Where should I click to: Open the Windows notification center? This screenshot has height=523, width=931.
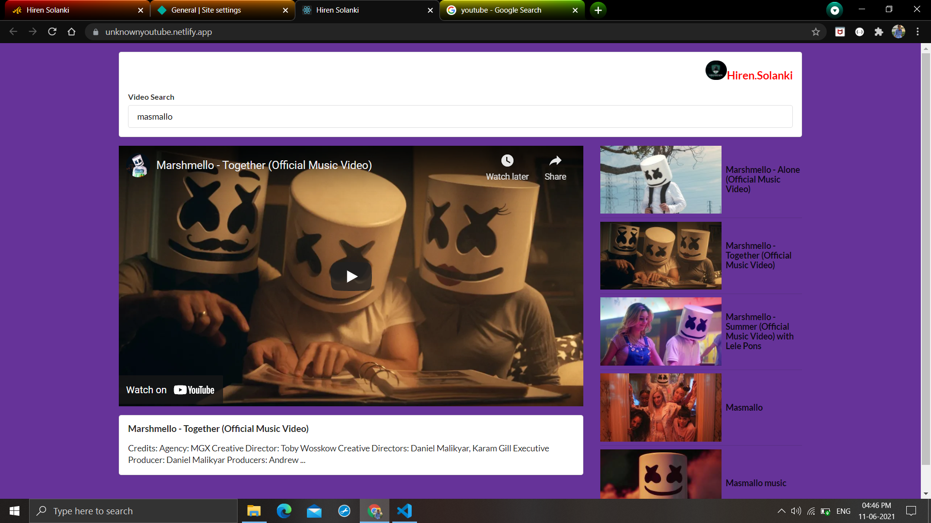coord(911,511)
